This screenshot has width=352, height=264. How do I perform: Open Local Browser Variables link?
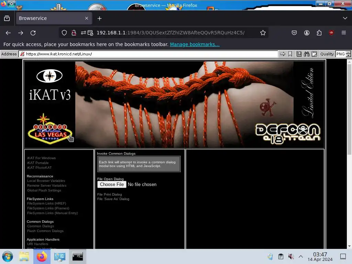(x=46, y=181)
